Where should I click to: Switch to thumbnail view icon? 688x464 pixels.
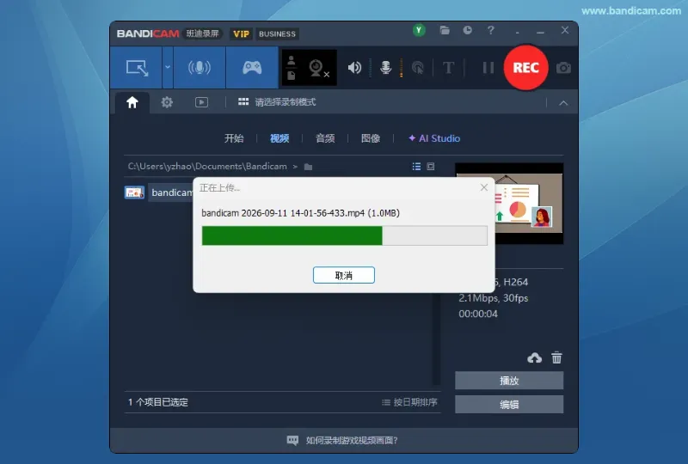click(x=431, y=166)
